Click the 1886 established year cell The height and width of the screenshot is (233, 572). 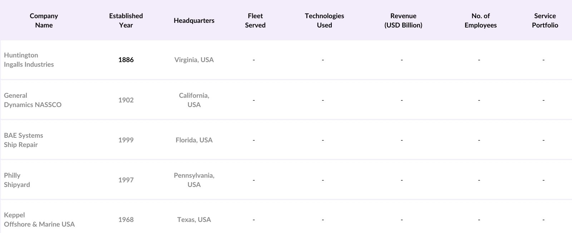click(126, 60)
